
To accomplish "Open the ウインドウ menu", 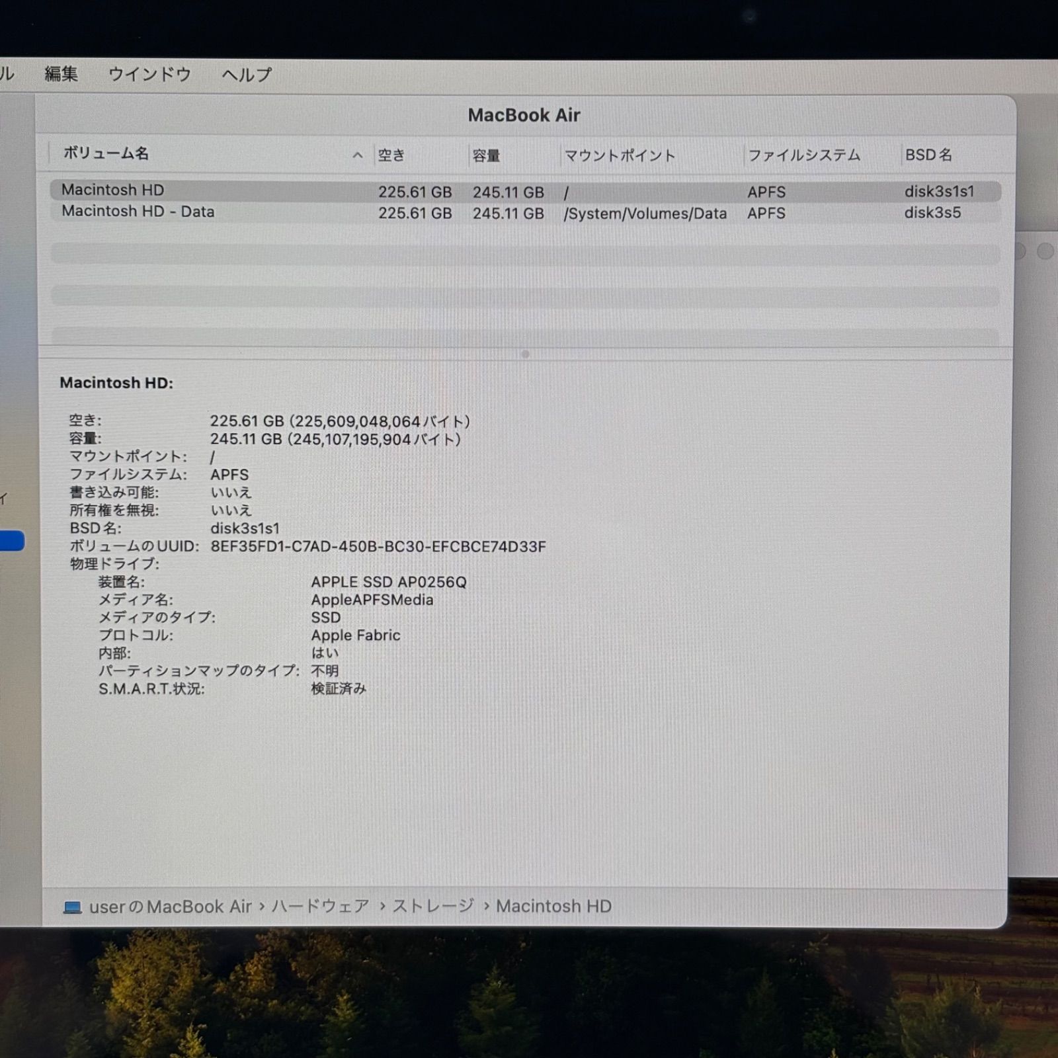I will pyautogui.click(x=150, y=74).
